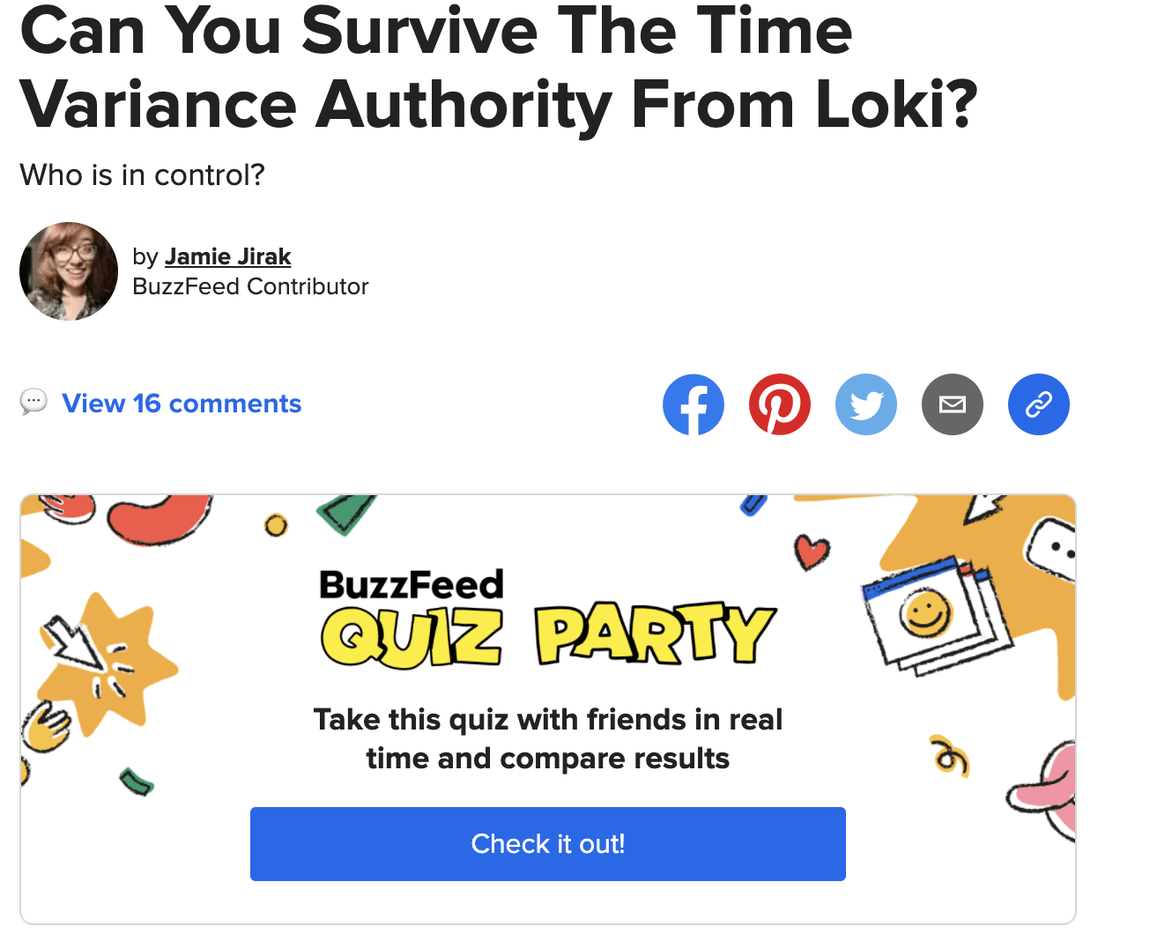Screen dimensions: 1172x941
Task: Copy the quiz link
Action: [1038, 404]
